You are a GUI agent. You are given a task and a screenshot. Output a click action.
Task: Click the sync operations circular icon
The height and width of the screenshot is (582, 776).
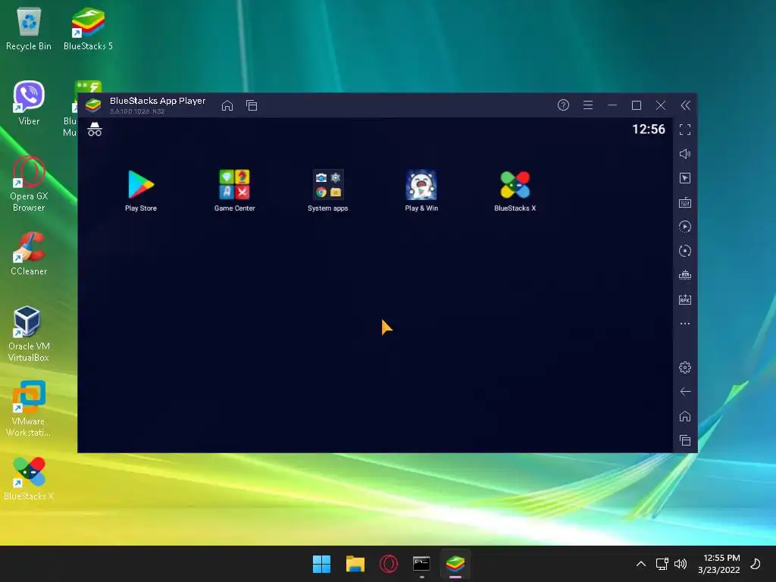point(685,251)
